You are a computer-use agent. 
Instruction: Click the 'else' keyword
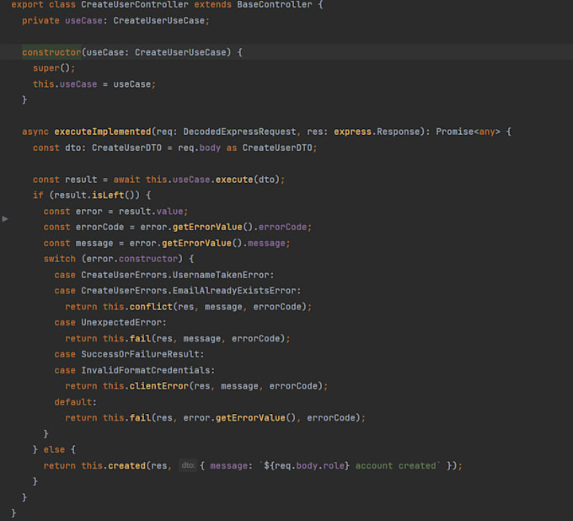coord(54,449)
